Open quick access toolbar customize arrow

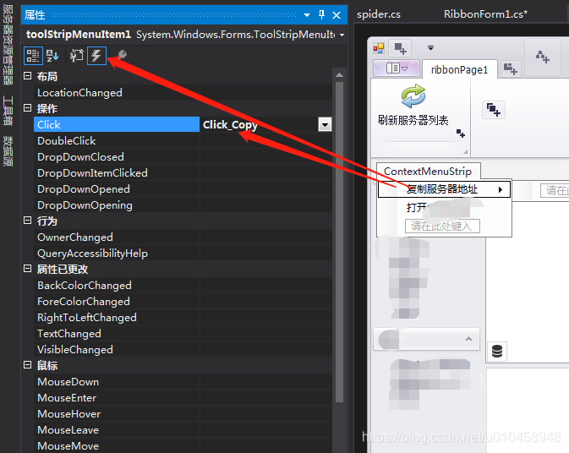pyautogui.click(x=430, y=47)
